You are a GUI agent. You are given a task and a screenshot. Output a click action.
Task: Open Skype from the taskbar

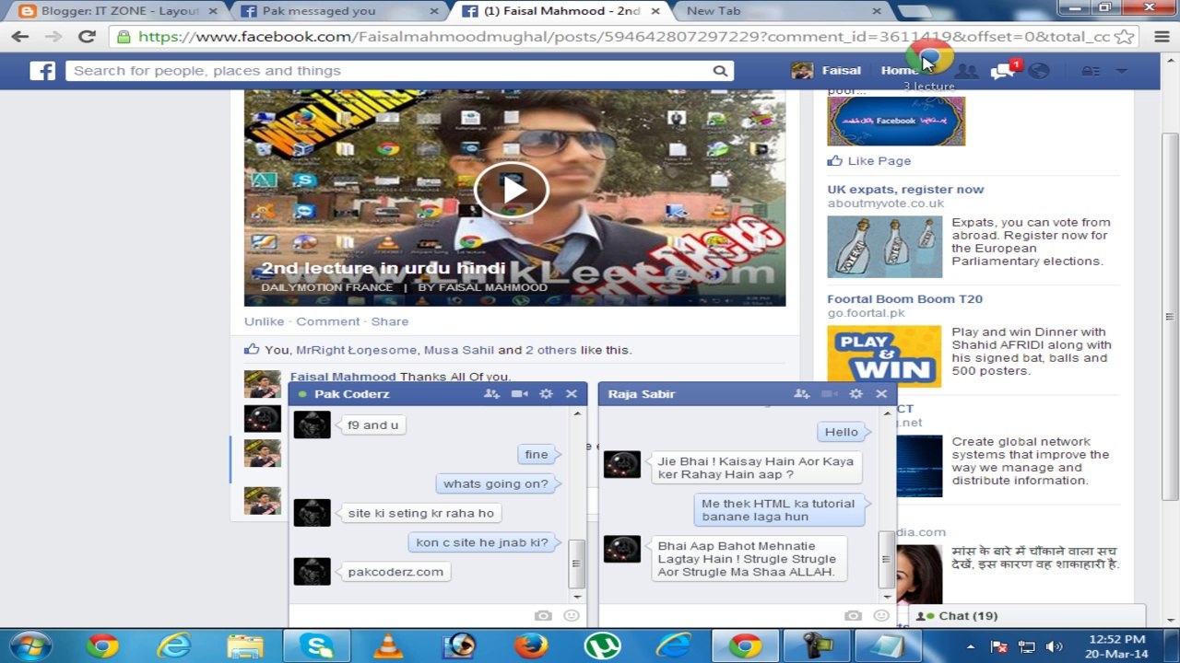click(316, 646)
